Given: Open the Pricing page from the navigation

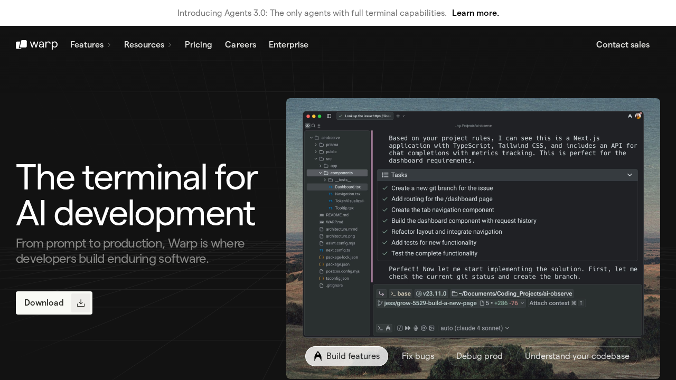Looking at the screenshot, I should point(198,45).
